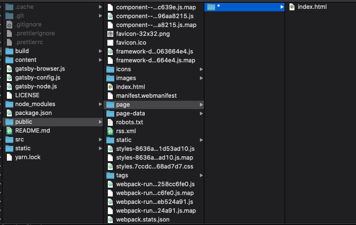
Task: Expand the page-data folder chevron
Action: coord(201,113)
